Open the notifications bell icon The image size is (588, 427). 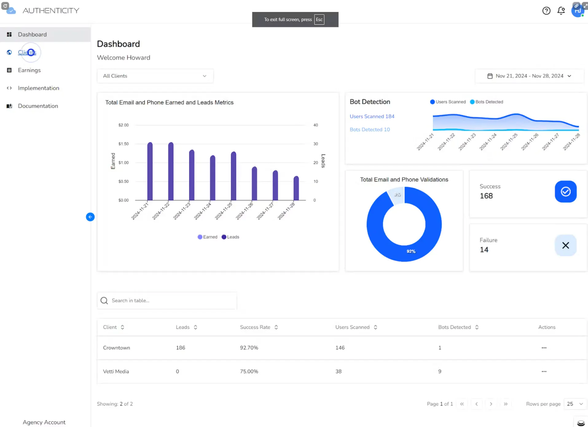click(561, 11)
